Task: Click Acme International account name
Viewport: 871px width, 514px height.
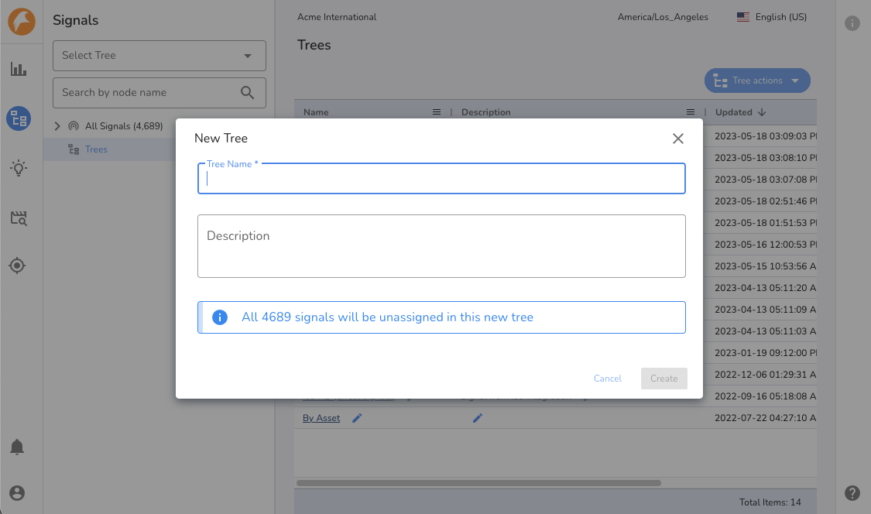Action: pos(337,17)
